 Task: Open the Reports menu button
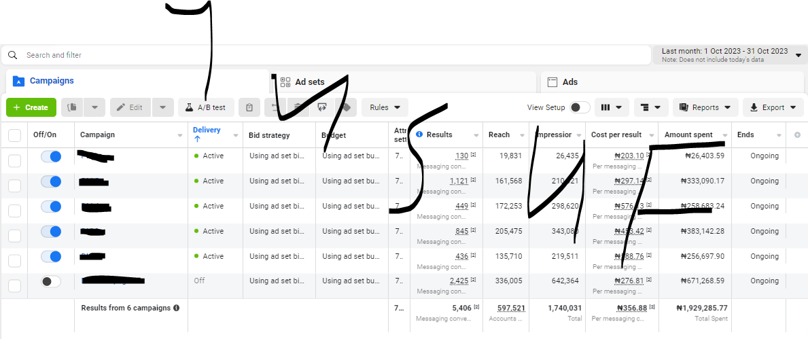705,107
